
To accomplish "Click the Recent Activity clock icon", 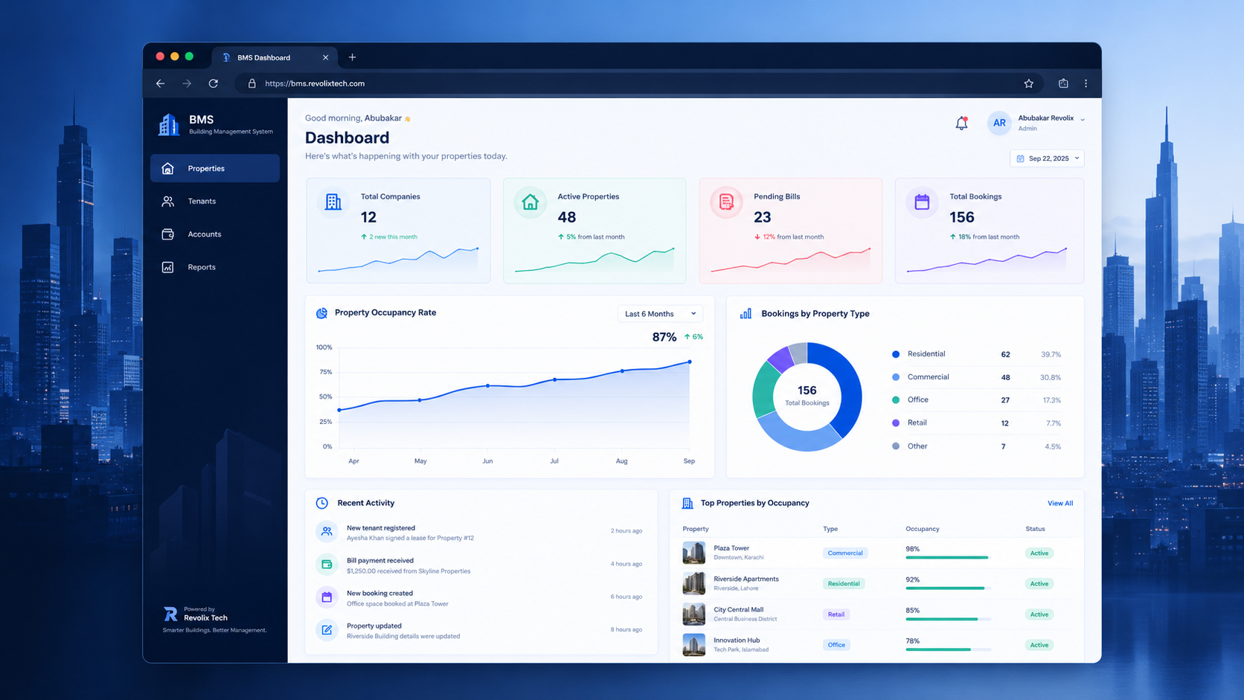I will [x=322, y=503].
